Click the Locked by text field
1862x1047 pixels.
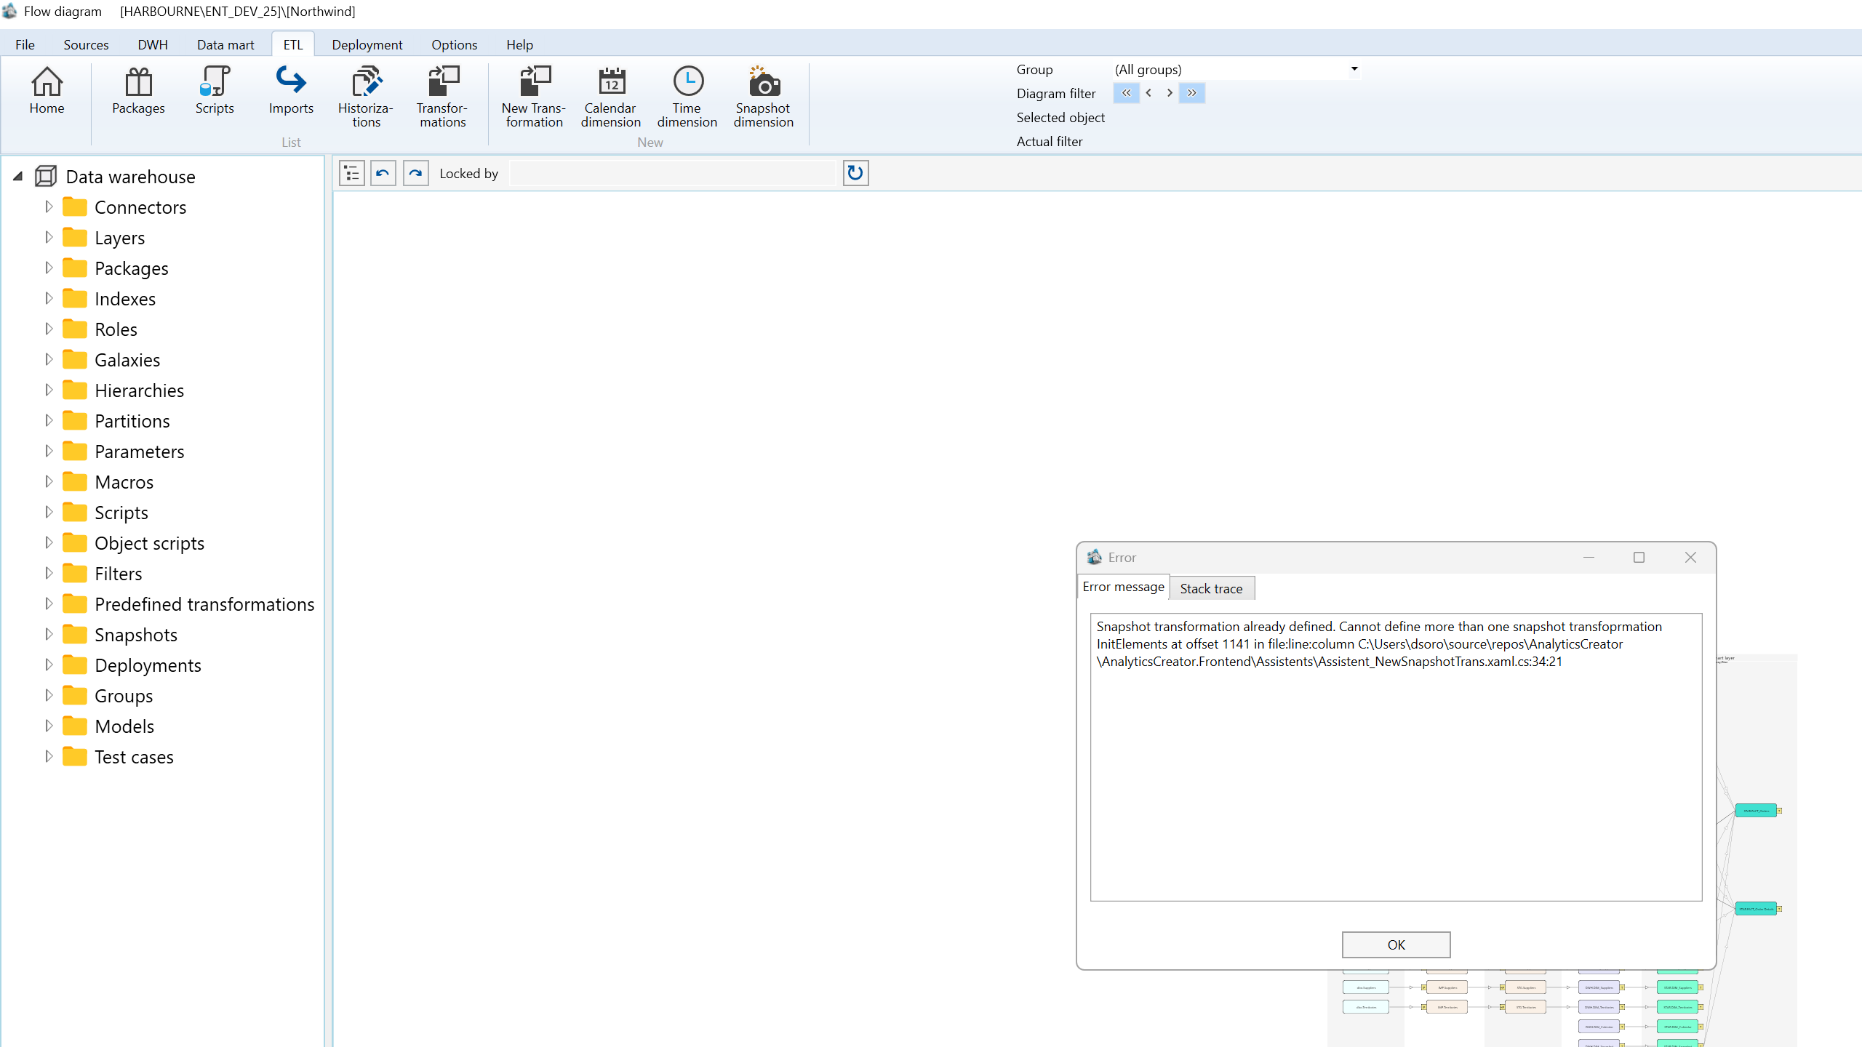[673, 173]
